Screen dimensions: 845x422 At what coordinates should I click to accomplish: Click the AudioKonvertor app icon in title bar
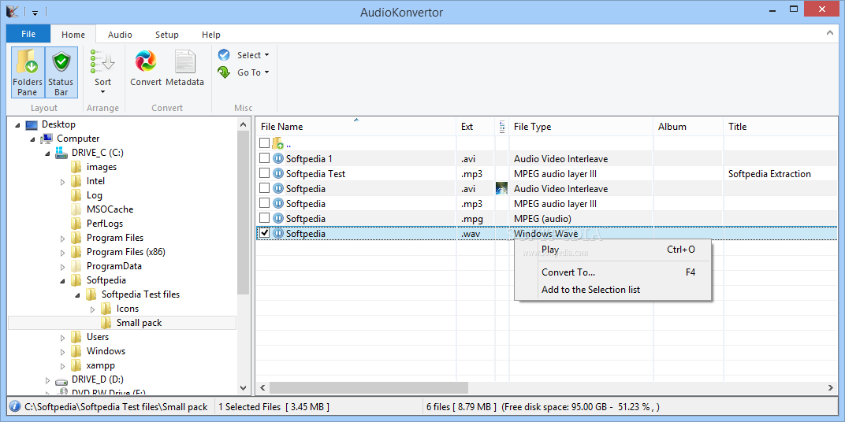point(13,11)
